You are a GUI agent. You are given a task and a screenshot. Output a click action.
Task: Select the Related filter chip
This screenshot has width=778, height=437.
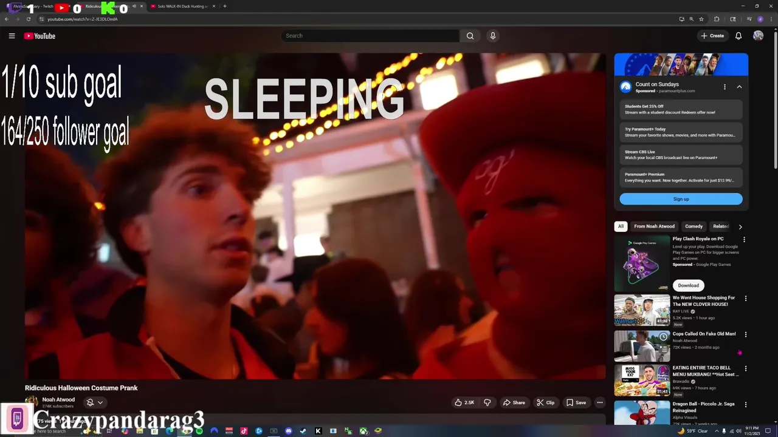pyautogui.click(x=721, y=226)
